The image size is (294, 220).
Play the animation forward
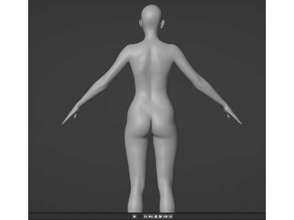[160, 216]
